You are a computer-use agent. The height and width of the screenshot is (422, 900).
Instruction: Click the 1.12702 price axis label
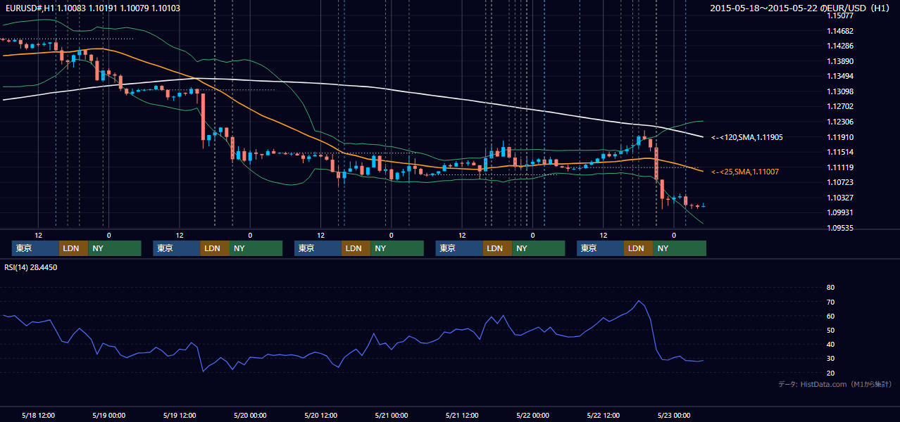click(x=839, y=106)
